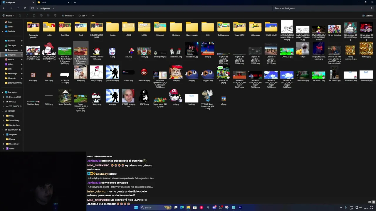Open File Explorer taskbar icon
Image resolution: width=376 pixels, height=211 pixels.
pyautogui.click(x=188, y=207)
